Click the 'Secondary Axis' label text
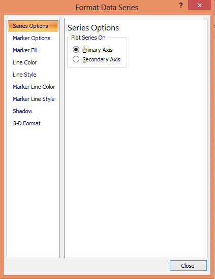Viewport: 215px width, 279px height. point(101,59)
